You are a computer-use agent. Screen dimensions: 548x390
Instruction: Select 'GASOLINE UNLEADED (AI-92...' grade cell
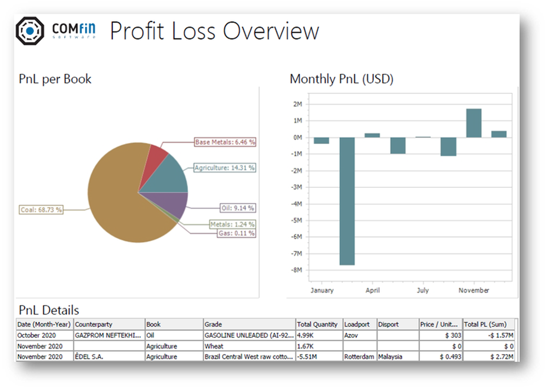[x=249, y=335]
